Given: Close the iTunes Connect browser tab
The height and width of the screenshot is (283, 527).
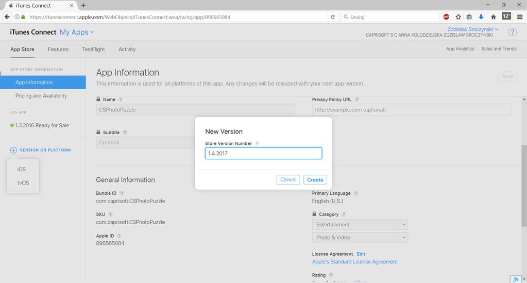Looking at the screenshot, I should [71, 5].
